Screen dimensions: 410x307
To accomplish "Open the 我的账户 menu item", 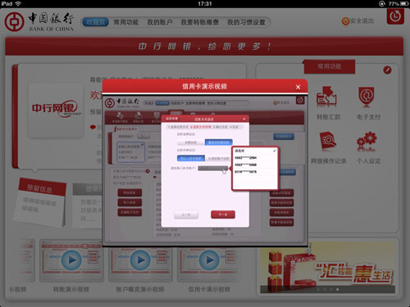I will point(160,22).
